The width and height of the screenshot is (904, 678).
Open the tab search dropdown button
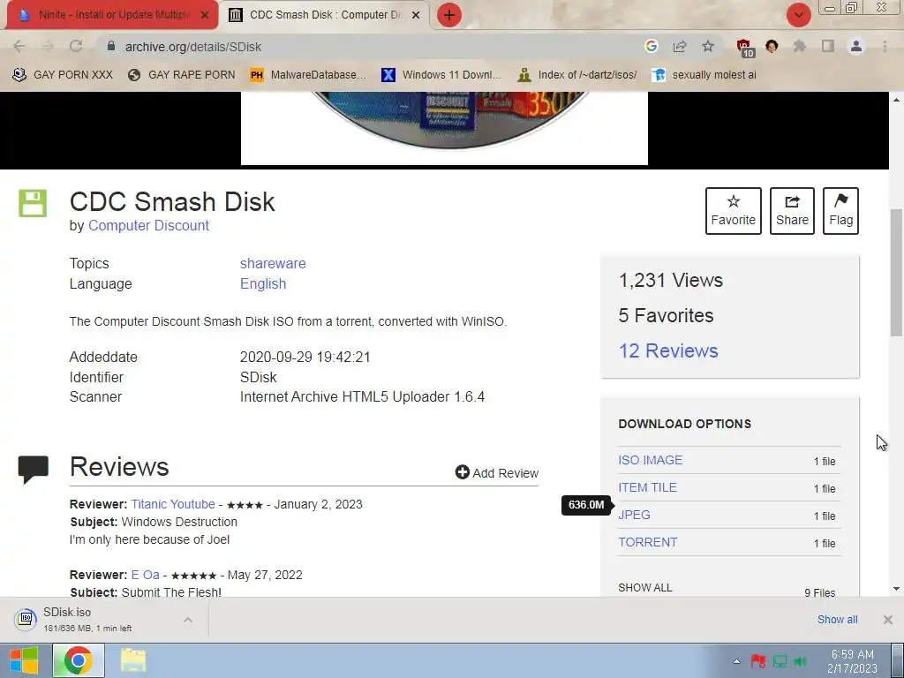click(x=798, y=15)
